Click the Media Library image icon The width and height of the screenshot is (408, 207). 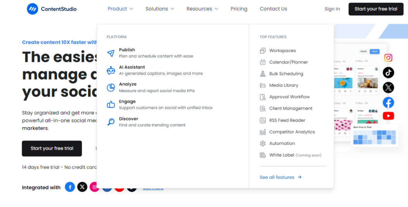(x=263, y=85)
